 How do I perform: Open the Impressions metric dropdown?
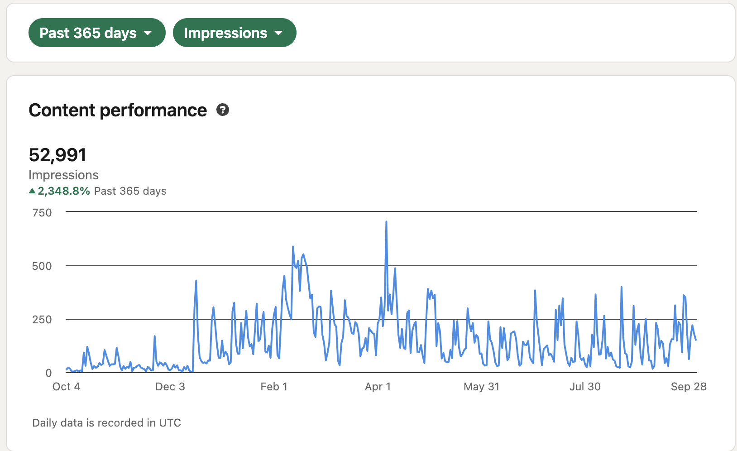pos(234,33)
